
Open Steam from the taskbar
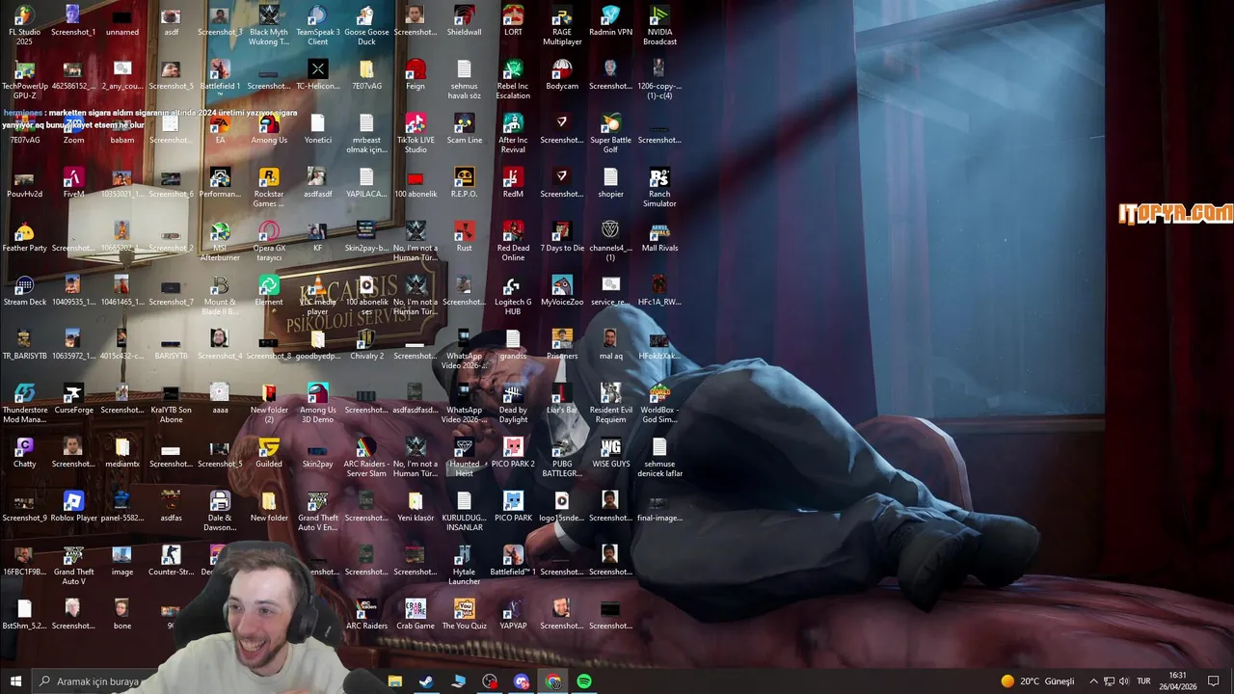click(425, 681)
